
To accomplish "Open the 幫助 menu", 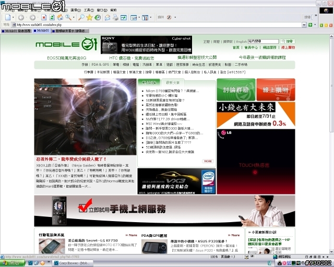I will (x=113, y=10).
